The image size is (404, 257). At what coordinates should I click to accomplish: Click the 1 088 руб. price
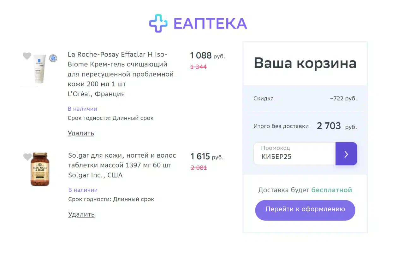[x=208, y=56]
